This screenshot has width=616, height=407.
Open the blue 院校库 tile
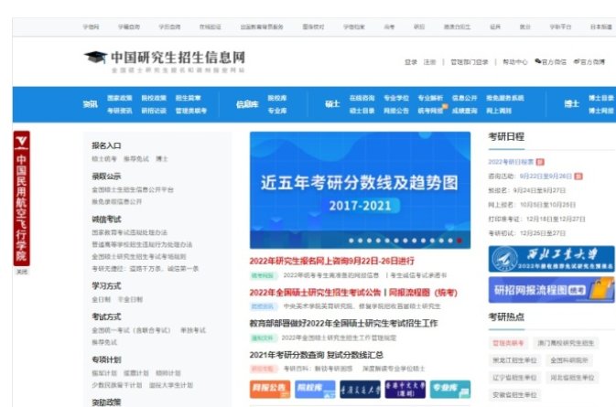pos(315,389)
